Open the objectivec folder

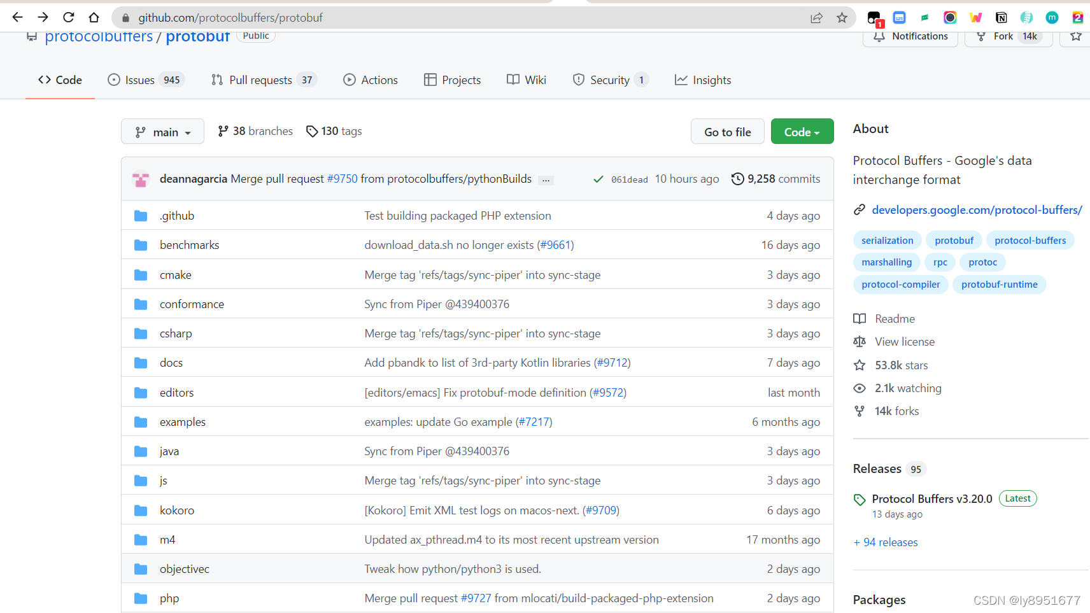[185, 569]
